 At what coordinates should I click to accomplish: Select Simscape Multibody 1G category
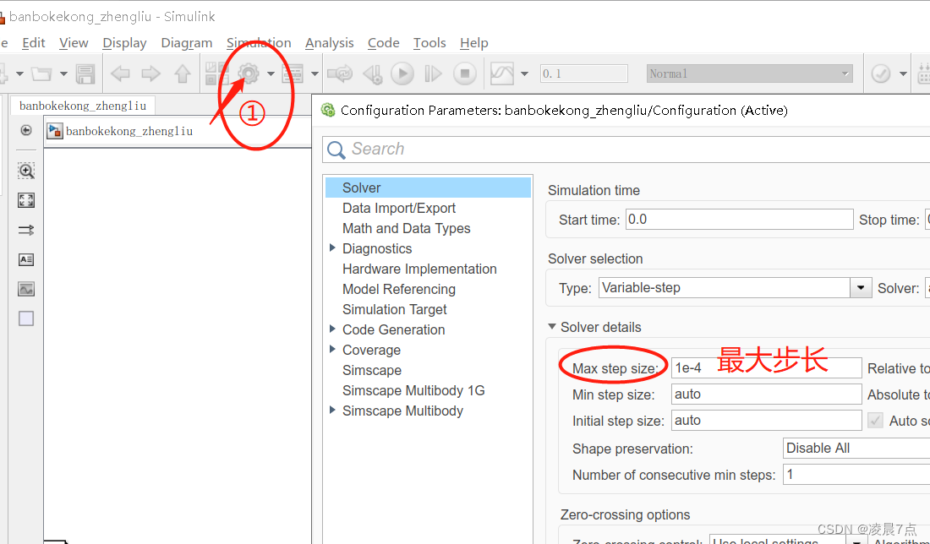pos(413,390)
